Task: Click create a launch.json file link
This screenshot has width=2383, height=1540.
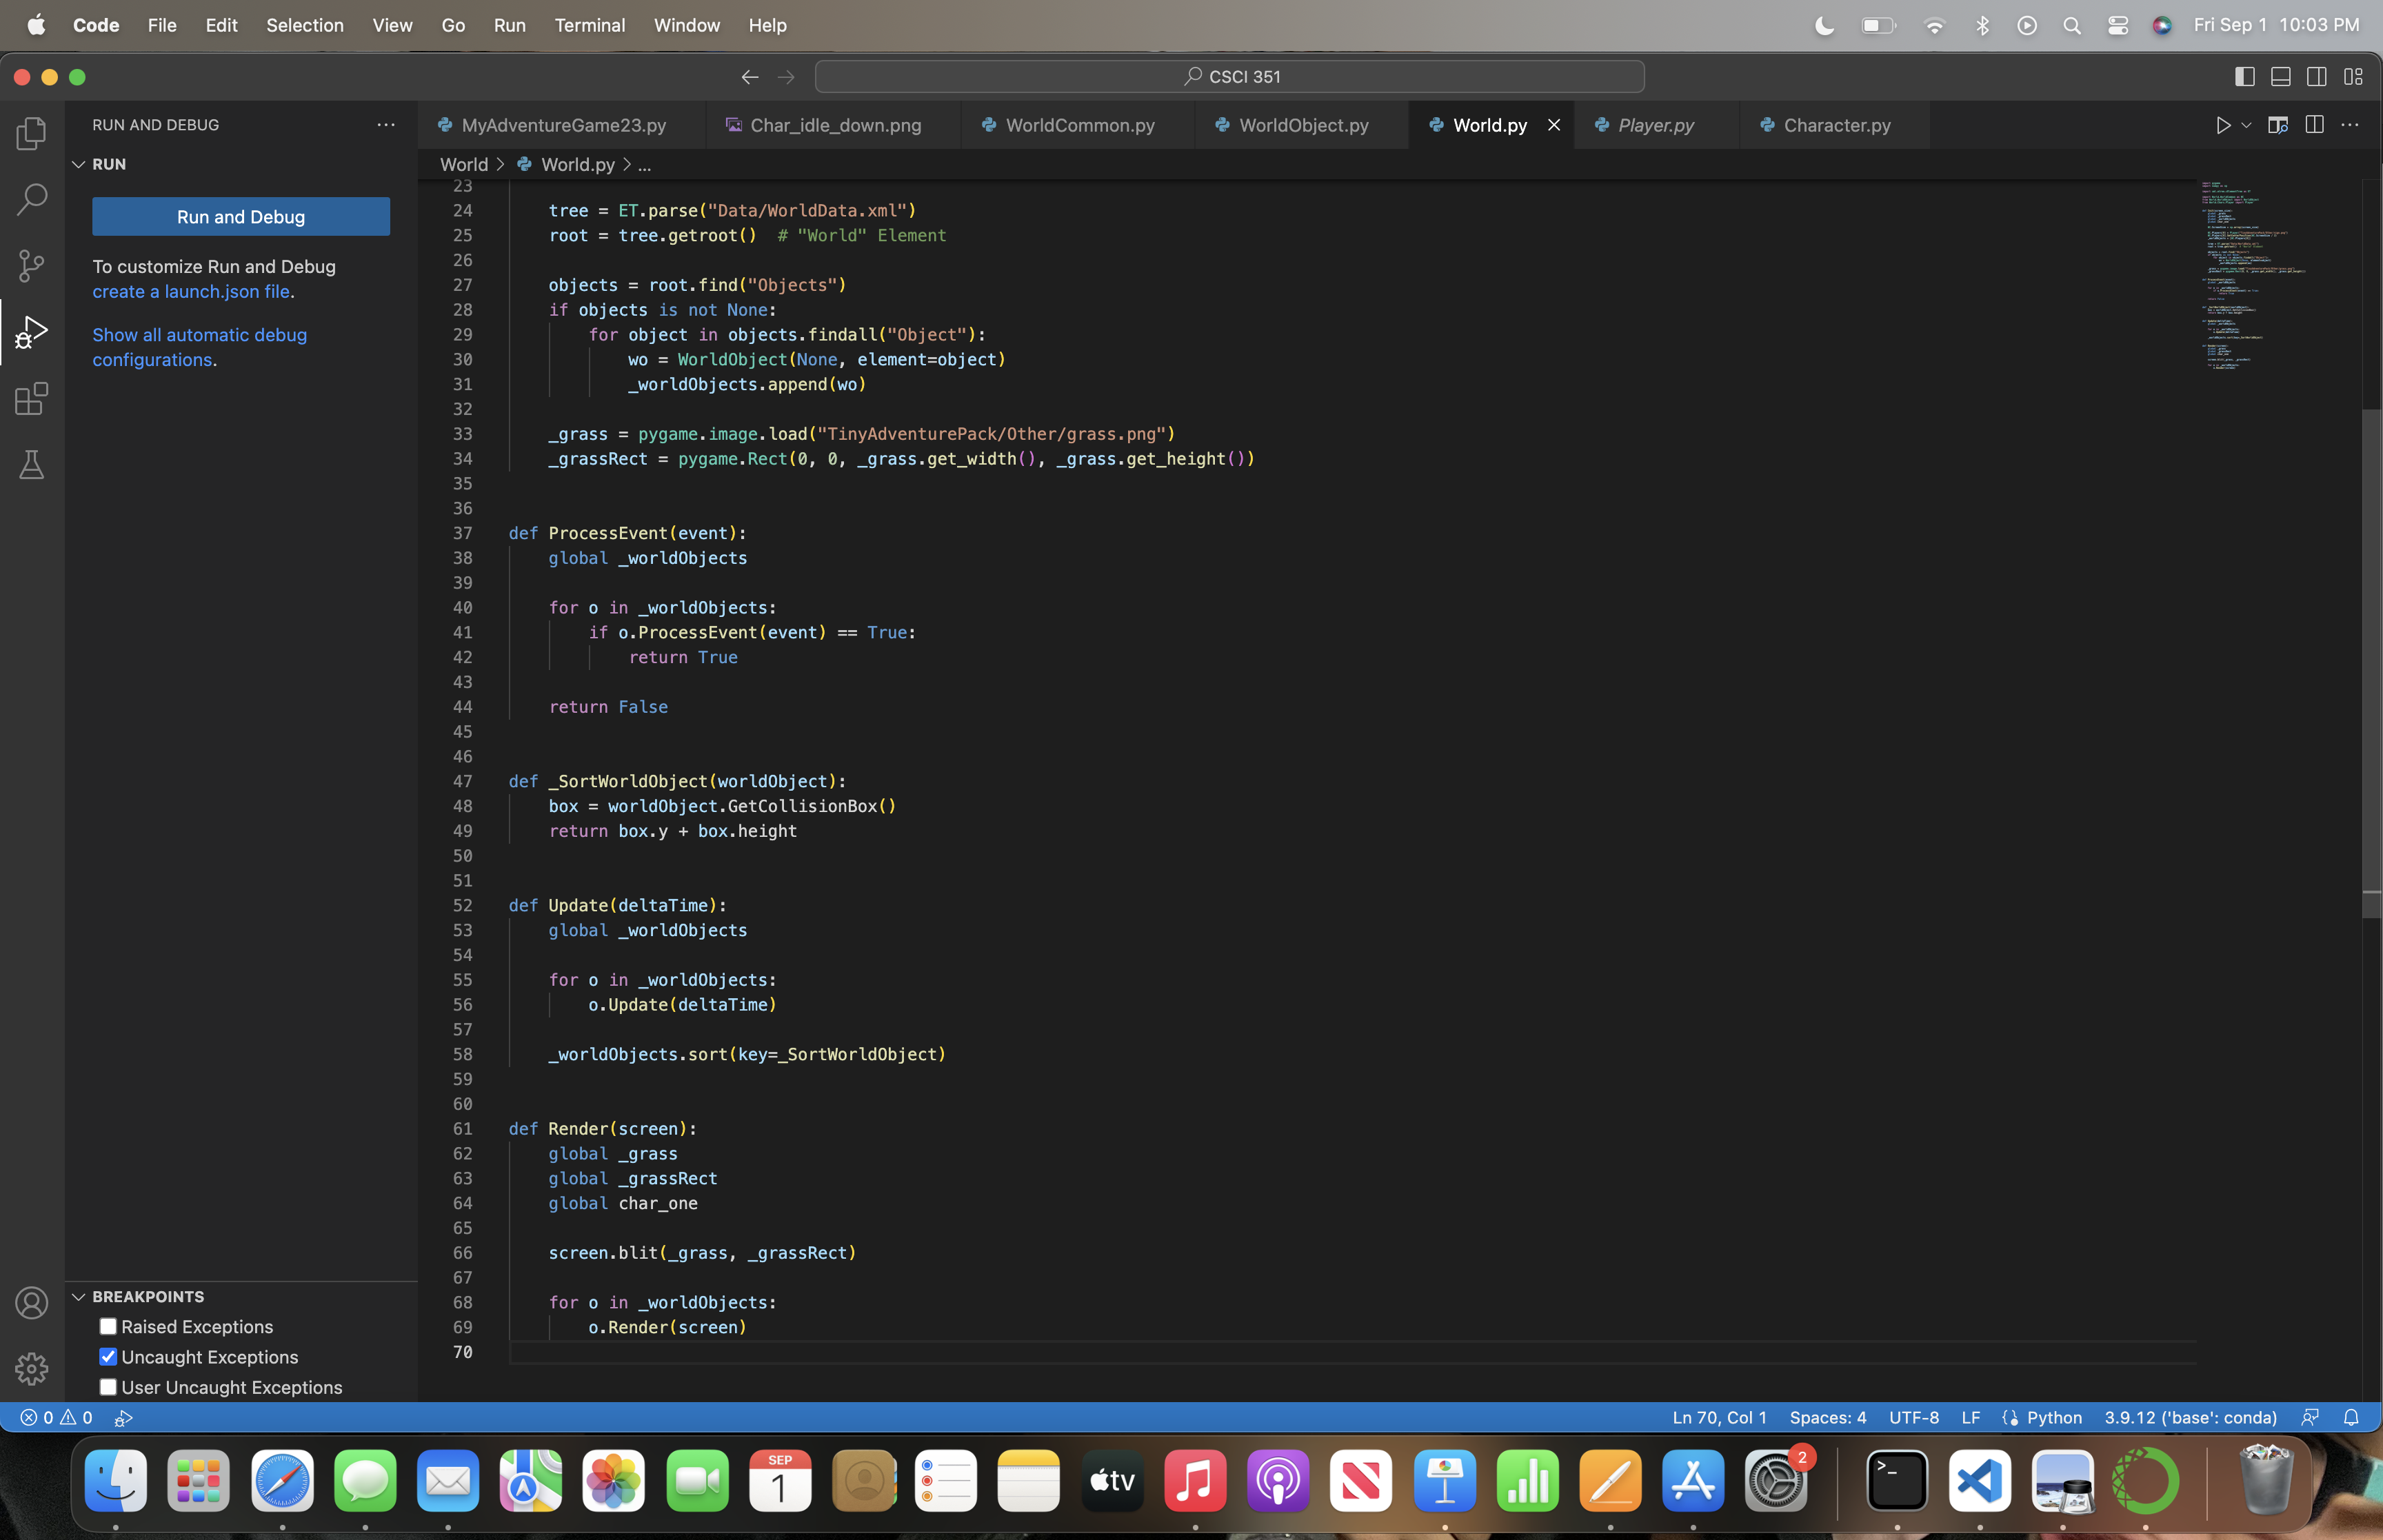Action: point(191,291)
